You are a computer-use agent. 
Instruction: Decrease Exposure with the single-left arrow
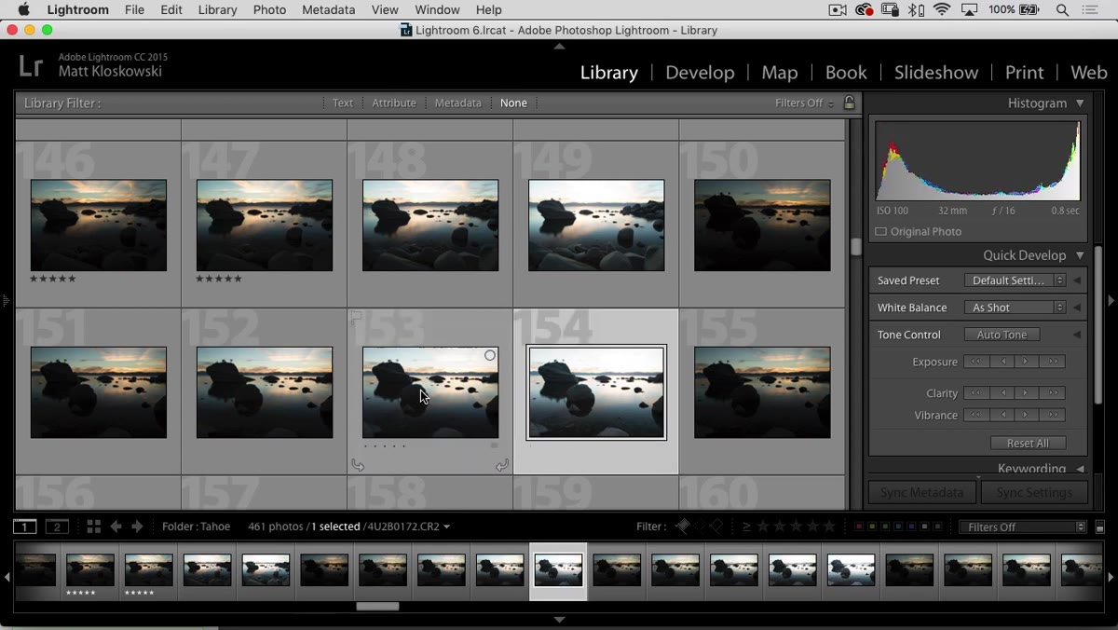1002,362
